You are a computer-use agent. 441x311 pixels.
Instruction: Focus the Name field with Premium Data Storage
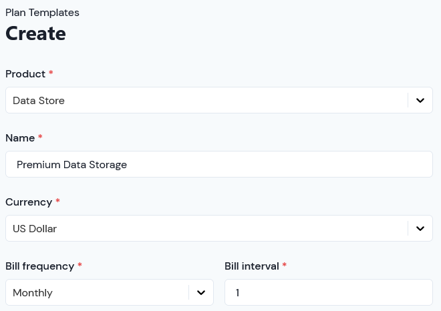(x=219, y=164)
